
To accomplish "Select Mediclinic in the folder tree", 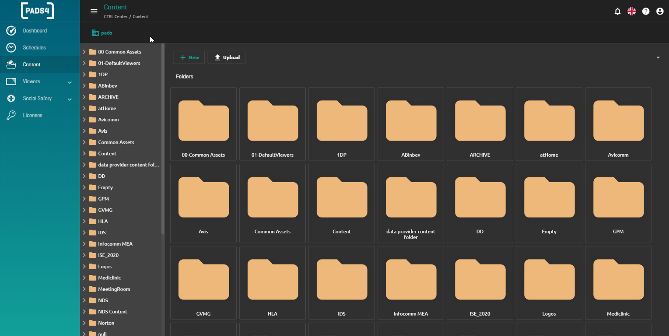I will 109,278.
